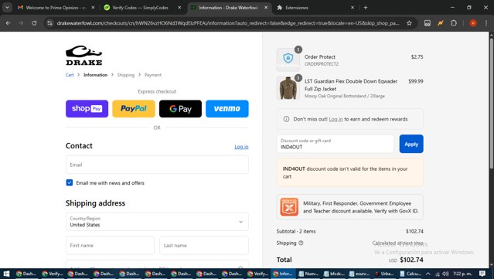494x279 pixels.
Task: Click the Order Protect item name
Action: 320,56
